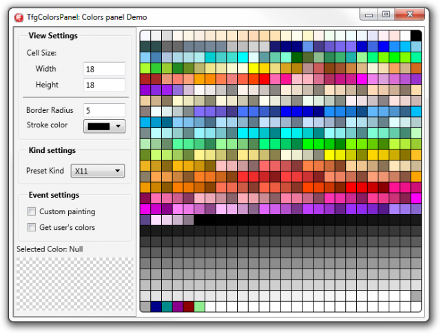This screenshot has width=441, height=334.
Task: Select the white swatch in grid's top-left corner
Action: coord(145,36)
